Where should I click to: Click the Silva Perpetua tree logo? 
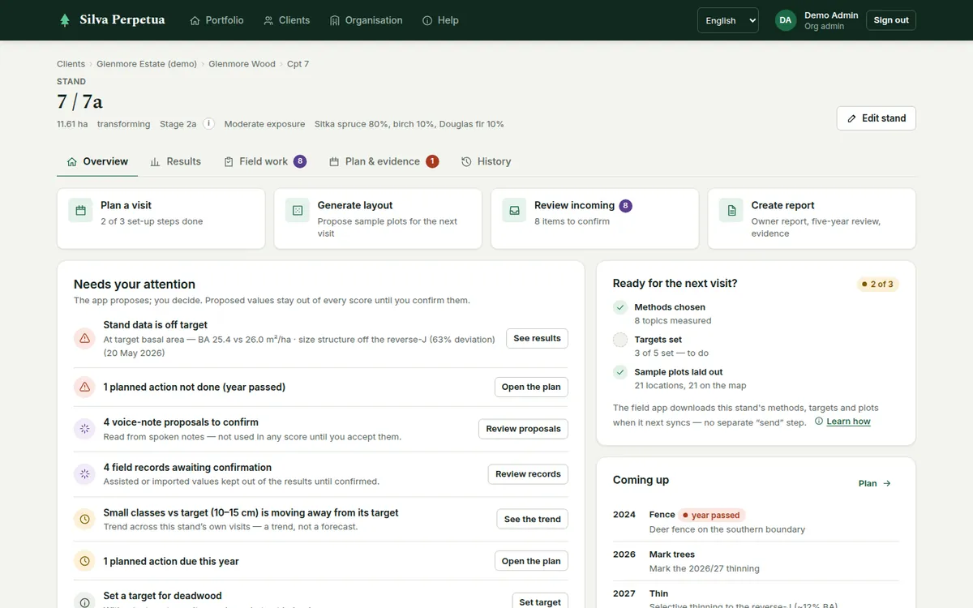click(x=65, y=20)
